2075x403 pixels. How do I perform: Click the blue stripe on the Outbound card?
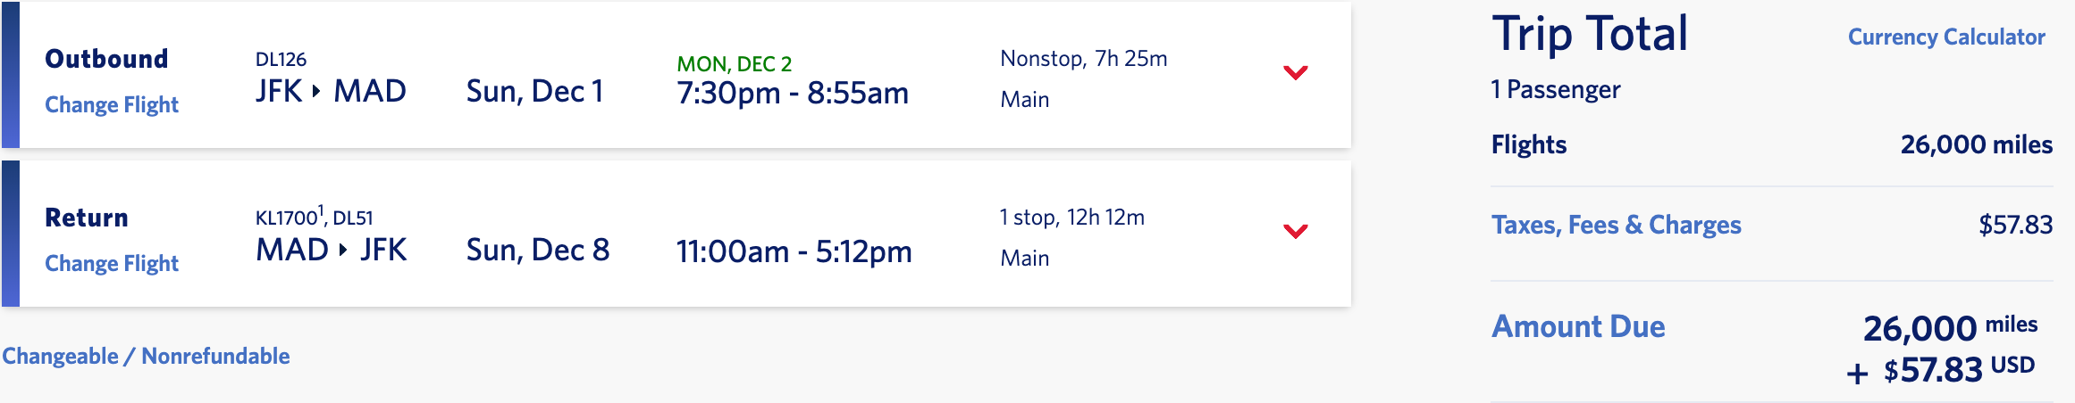click(11, 75)
